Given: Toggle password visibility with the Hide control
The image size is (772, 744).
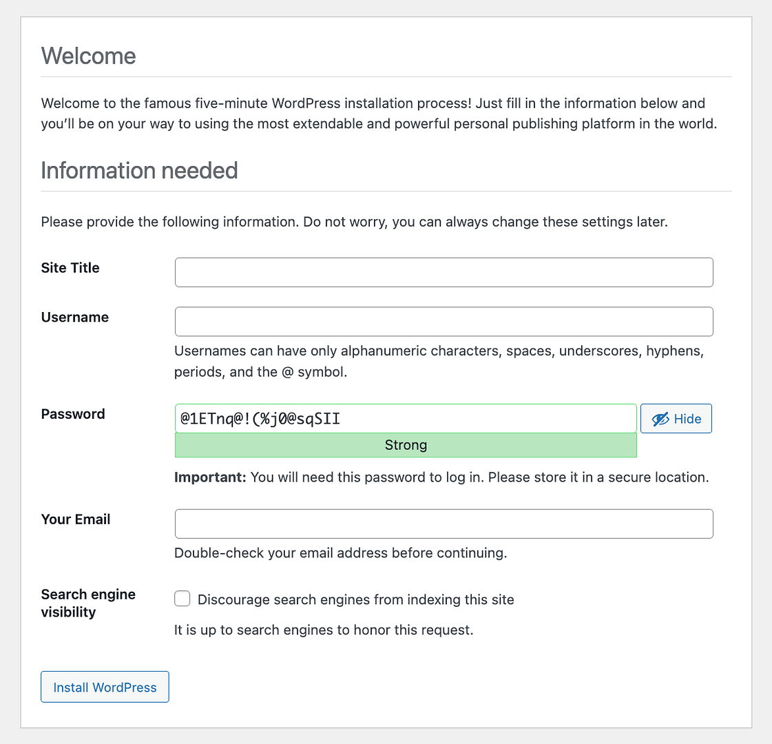Looking at the screenshot, I should point(676,418).
